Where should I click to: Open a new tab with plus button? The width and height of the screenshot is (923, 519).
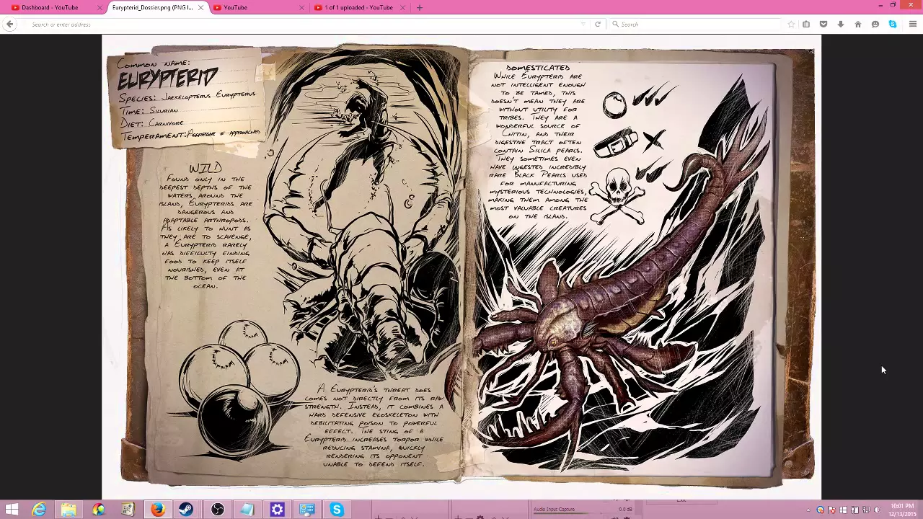(x=420, y=7)
